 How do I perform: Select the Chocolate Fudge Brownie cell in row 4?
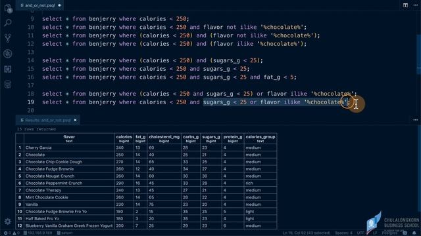[69, 169]
